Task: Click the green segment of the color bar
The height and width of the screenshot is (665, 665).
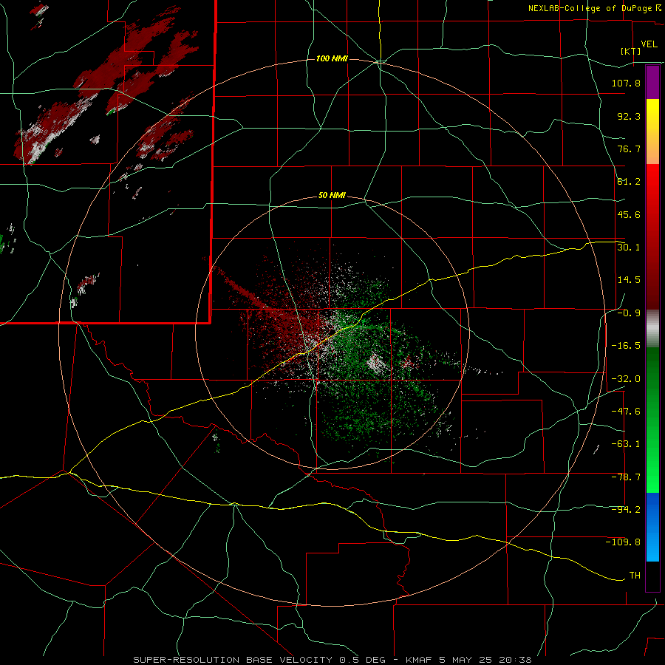Action: tap(652, 420)
